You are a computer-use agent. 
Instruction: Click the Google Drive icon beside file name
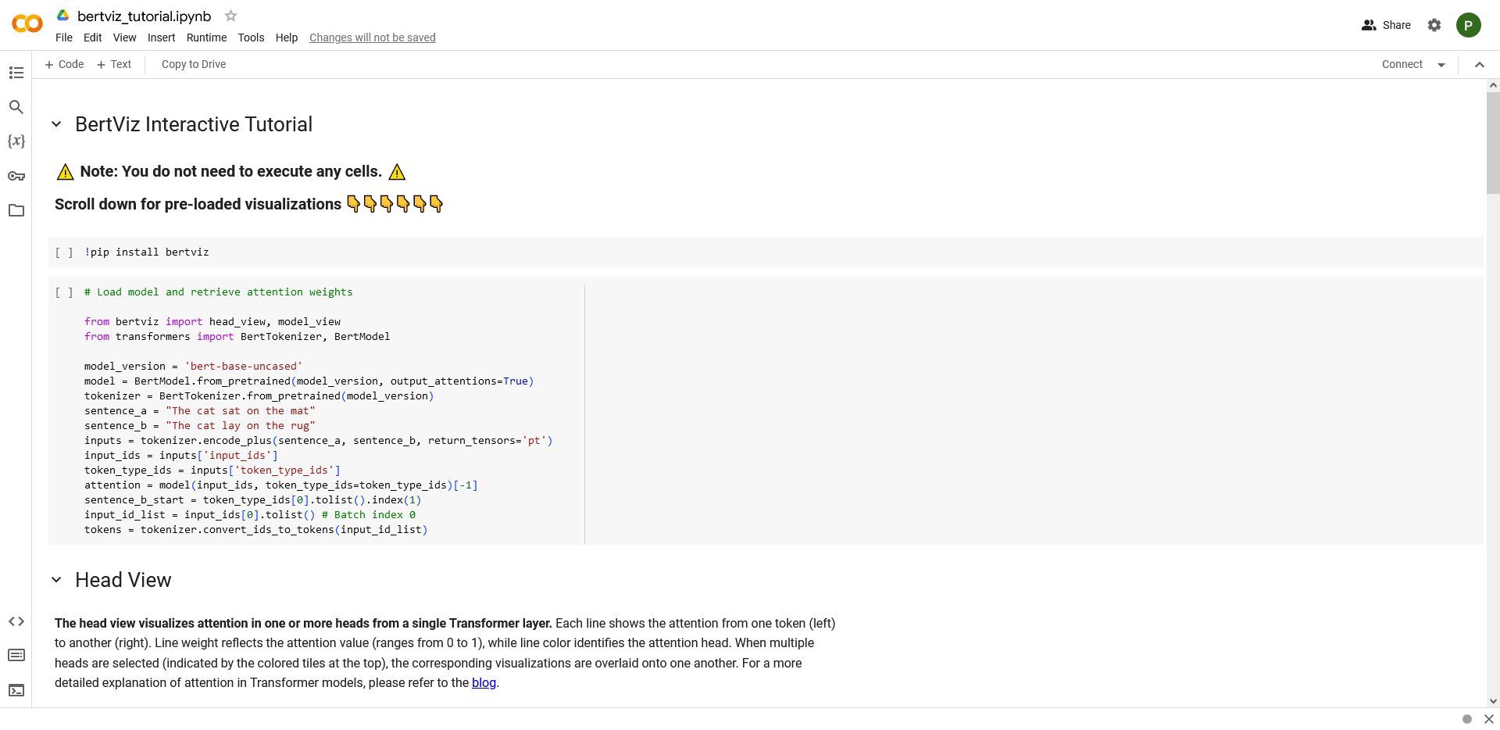pyautogui.click(x=63, y=16)
